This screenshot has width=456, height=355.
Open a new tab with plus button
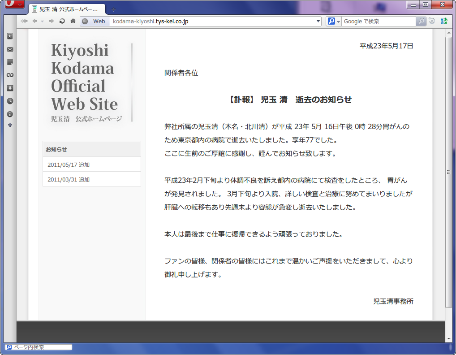tap(113, 9)
